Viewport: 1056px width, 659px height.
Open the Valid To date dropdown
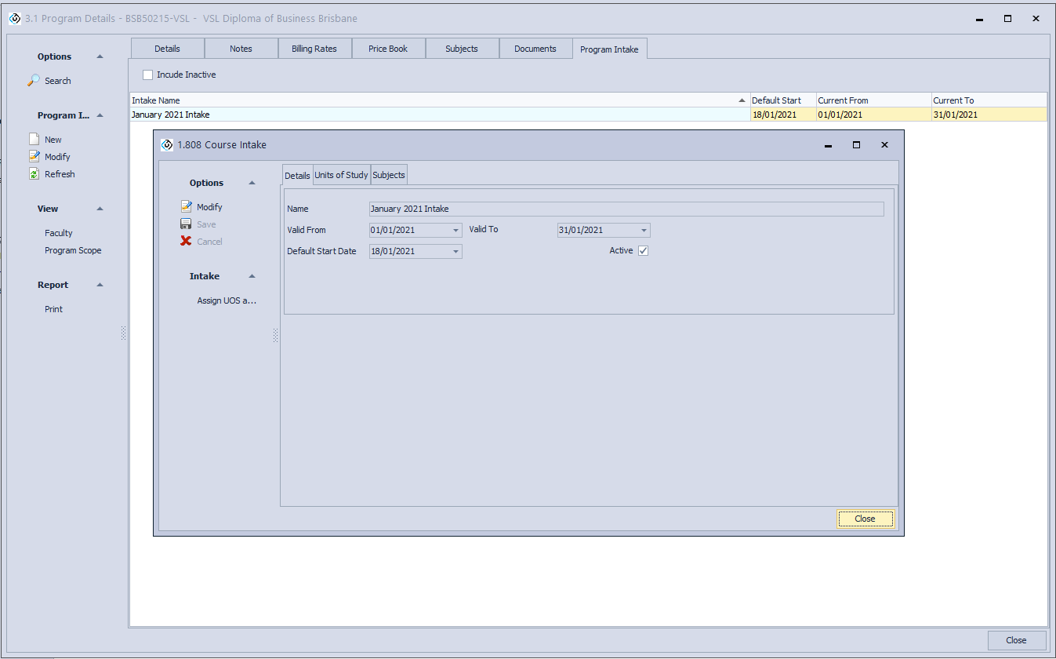click(x=644, y=231)
